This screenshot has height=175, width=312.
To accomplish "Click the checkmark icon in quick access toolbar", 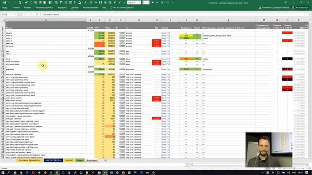I will click(x=26, y=2).
